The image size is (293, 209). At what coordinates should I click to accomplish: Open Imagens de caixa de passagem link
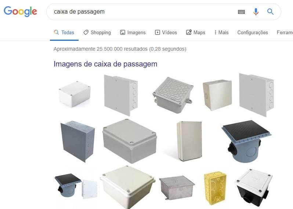105,64
